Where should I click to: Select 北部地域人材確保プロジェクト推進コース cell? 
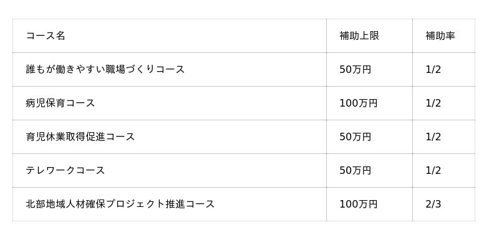click(x=169, y=204)
